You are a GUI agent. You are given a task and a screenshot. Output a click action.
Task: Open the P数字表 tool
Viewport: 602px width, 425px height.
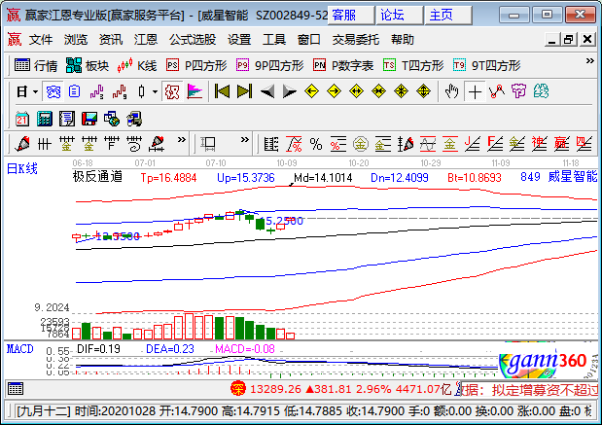343,66
